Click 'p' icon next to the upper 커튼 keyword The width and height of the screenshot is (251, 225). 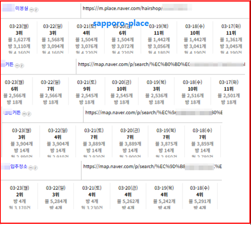point(21,66)
